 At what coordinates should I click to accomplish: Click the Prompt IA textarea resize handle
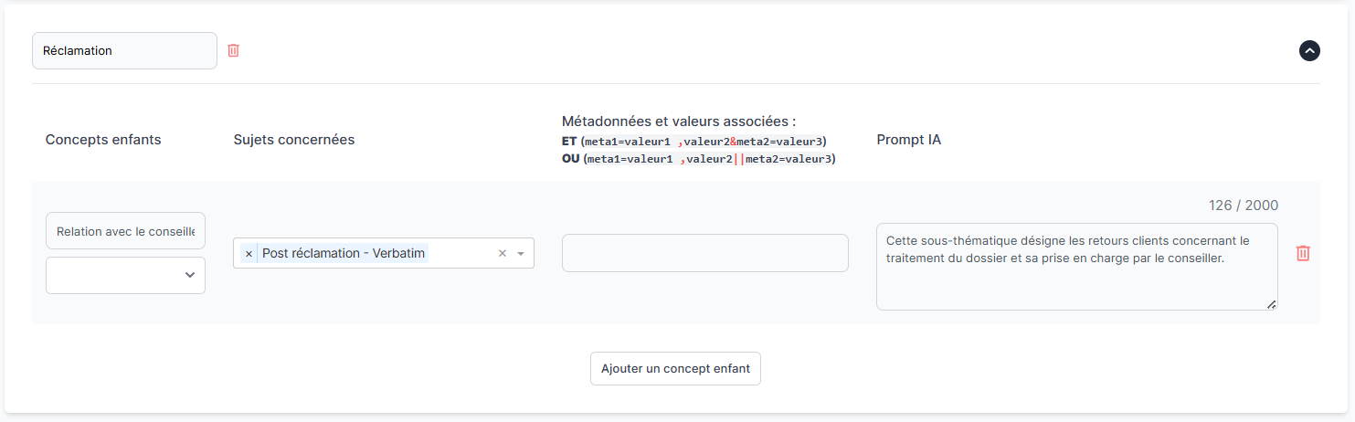[x=1271, y=305]
